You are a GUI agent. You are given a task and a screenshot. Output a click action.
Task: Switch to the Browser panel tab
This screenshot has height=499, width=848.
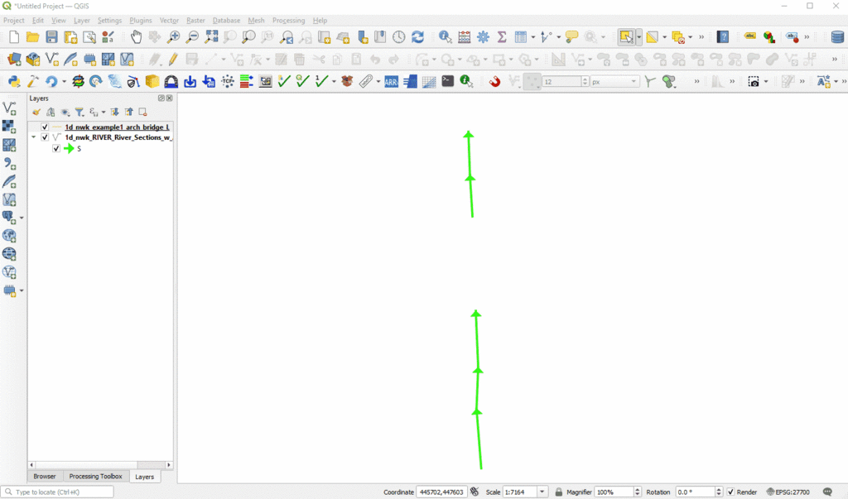(x=45, y=477)
